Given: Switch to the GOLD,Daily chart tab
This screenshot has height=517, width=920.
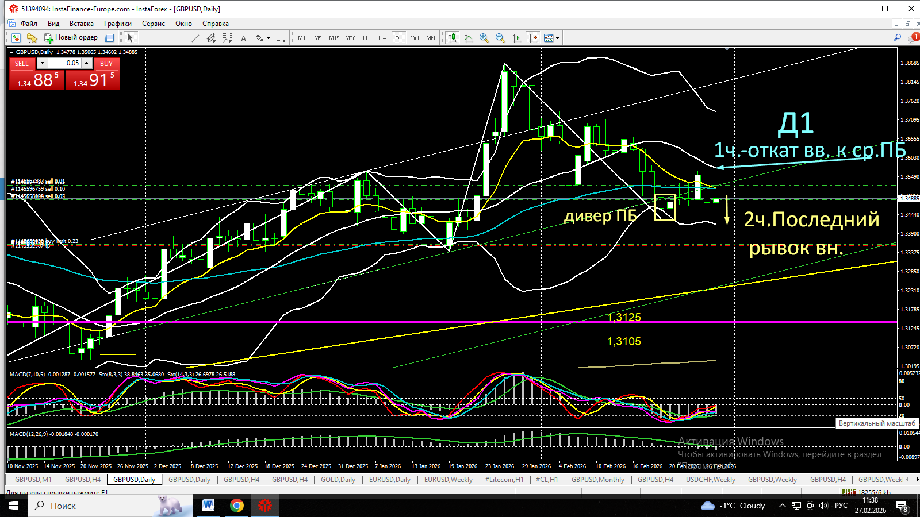Looking at the screenshot, I should pyautogui.click(x=338, y=480).
